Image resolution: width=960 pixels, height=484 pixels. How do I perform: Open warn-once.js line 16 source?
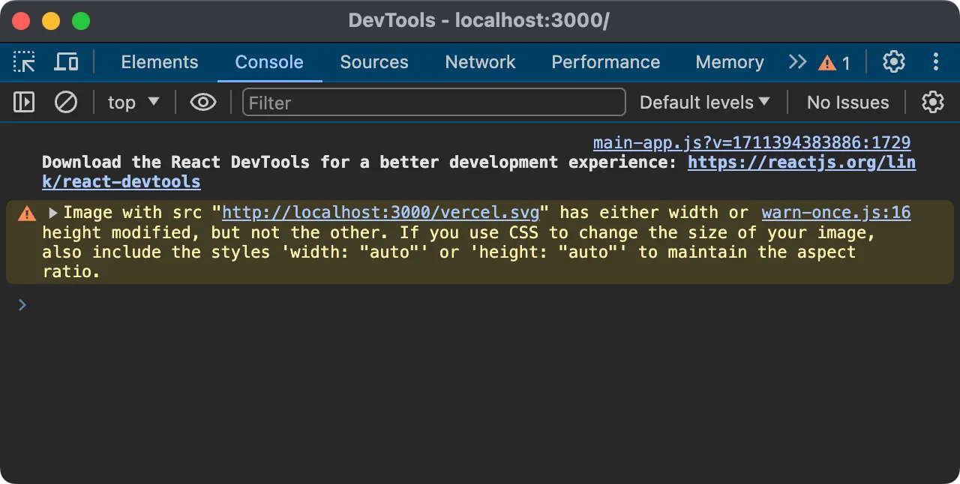pyautogui.click(x=835, y=212)
